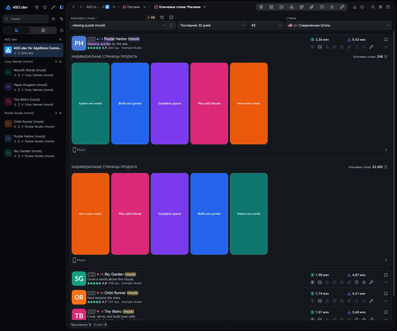397x331 pixels.
Task: Open the team members icon beside ASO.dev logo
Action: 37,7
